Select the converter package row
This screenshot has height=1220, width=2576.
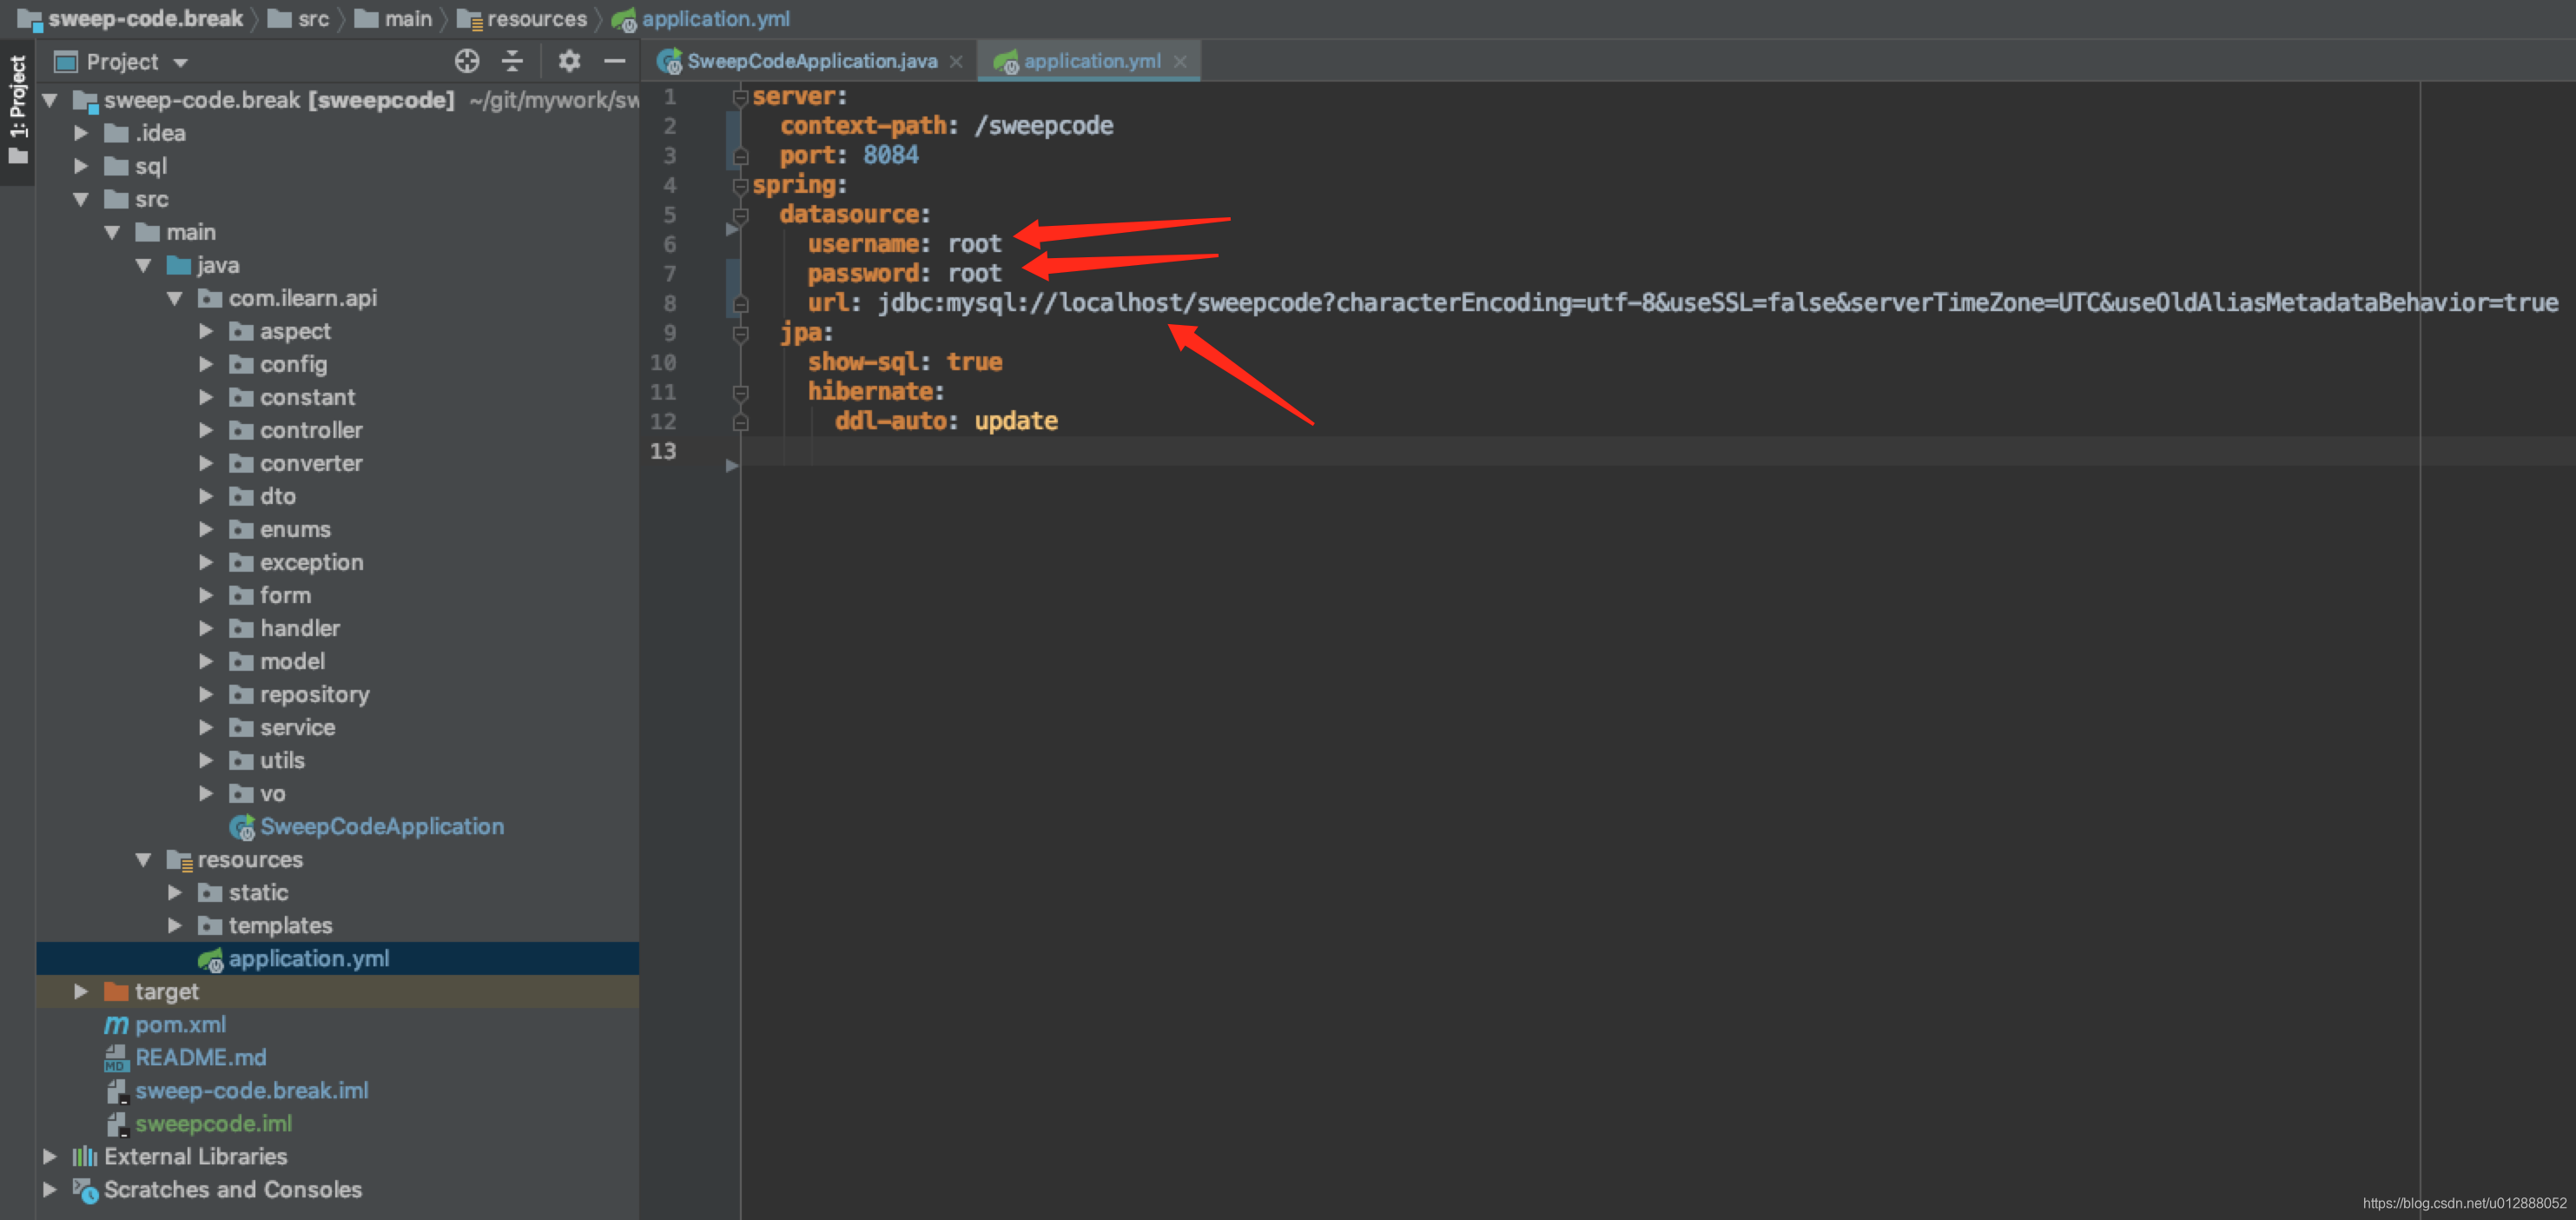click(337, 463)
